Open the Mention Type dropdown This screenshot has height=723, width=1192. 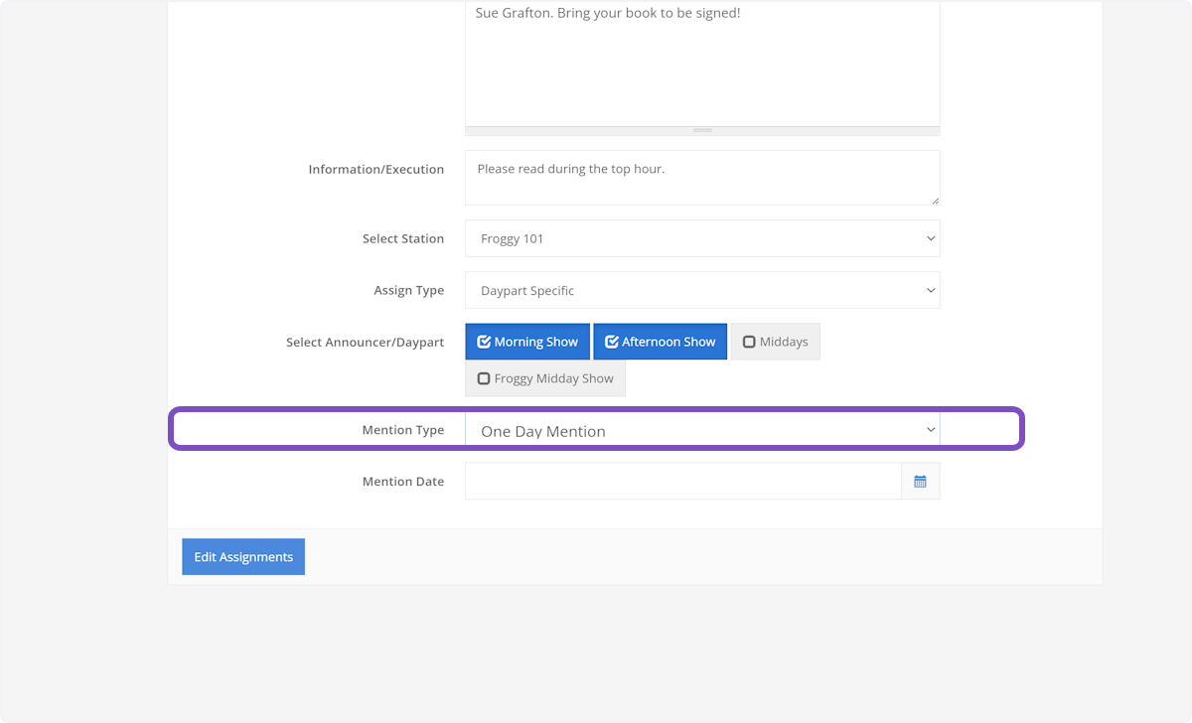pyautogui.click(x=701, y=430)
